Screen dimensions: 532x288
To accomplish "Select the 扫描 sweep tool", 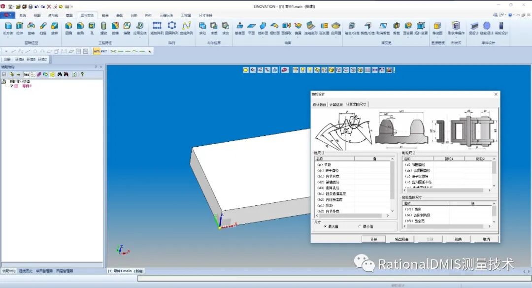I will [43, 28].
